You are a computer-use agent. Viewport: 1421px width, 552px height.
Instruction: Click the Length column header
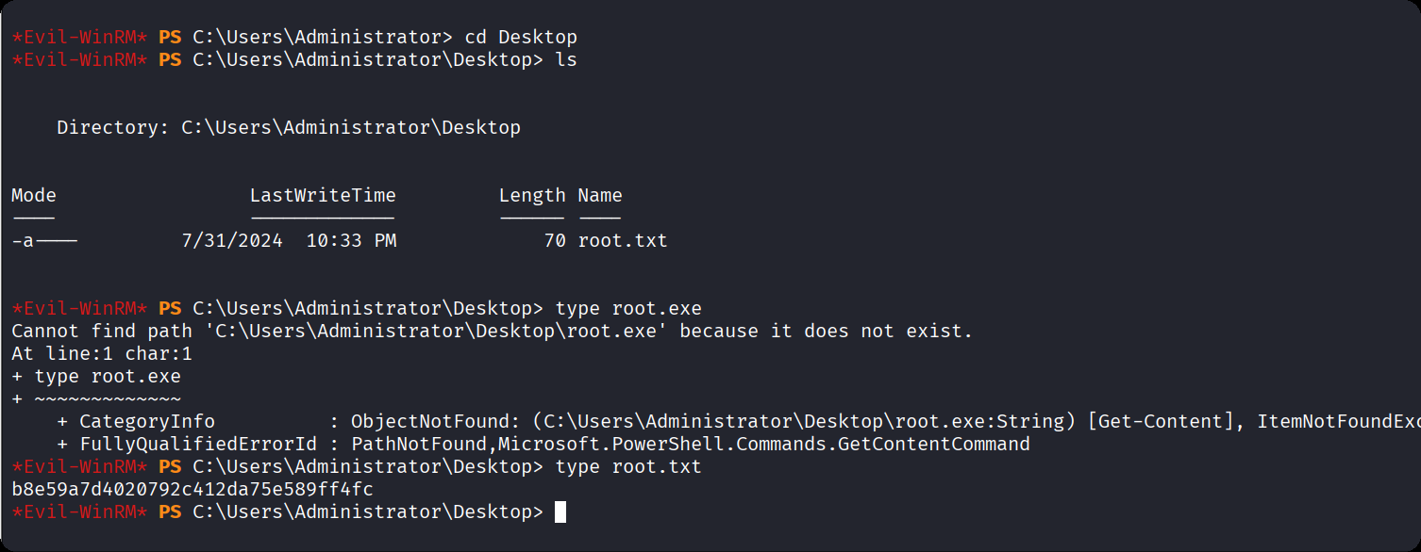tap(532, 196)
